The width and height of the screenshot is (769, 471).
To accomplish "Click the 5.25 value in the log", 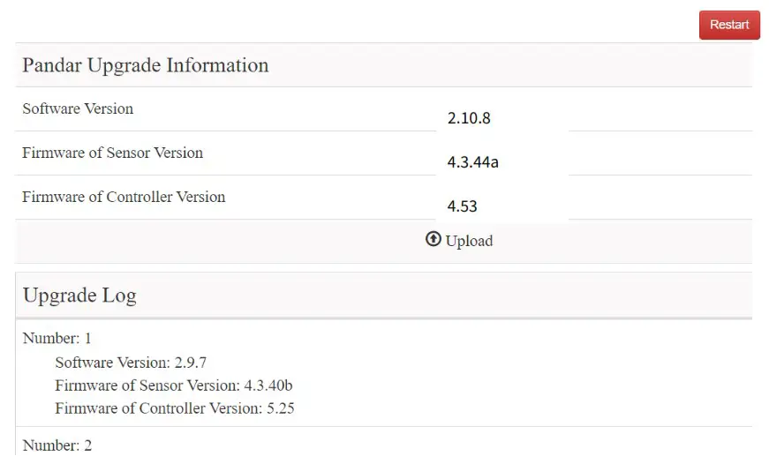I will pyautogui.click(x=286, y=408).
